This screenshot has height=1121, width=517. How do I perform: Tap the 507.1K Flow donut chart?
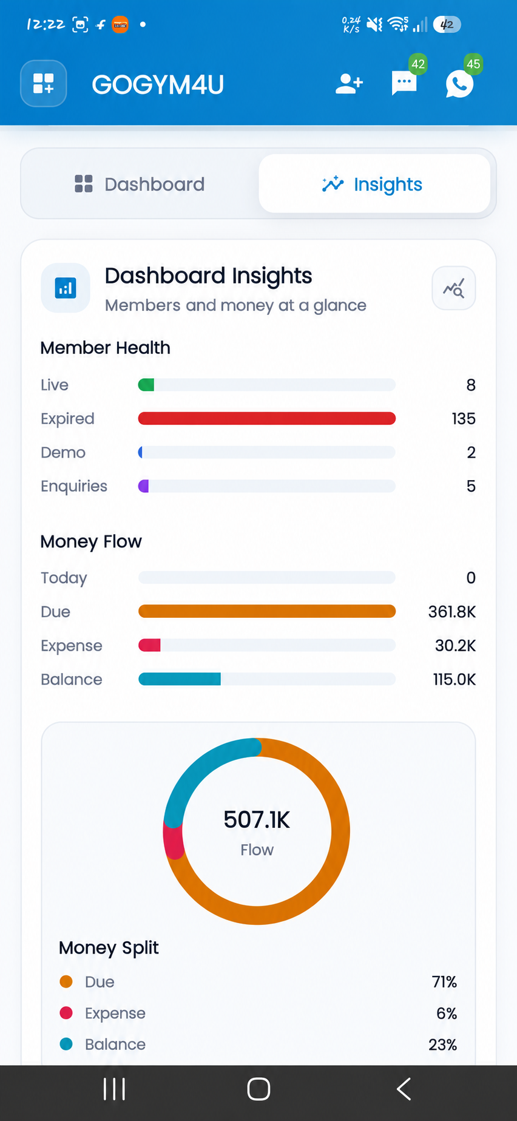[x=257, y=831]
